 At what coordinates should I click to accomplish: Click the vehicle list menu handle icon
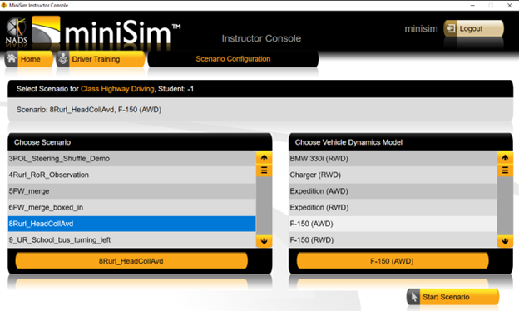coord(505,170)
